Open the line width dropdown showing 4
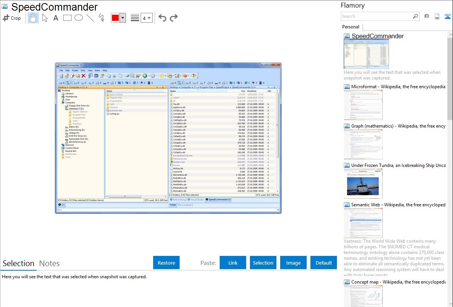 [x=146, y=18]
